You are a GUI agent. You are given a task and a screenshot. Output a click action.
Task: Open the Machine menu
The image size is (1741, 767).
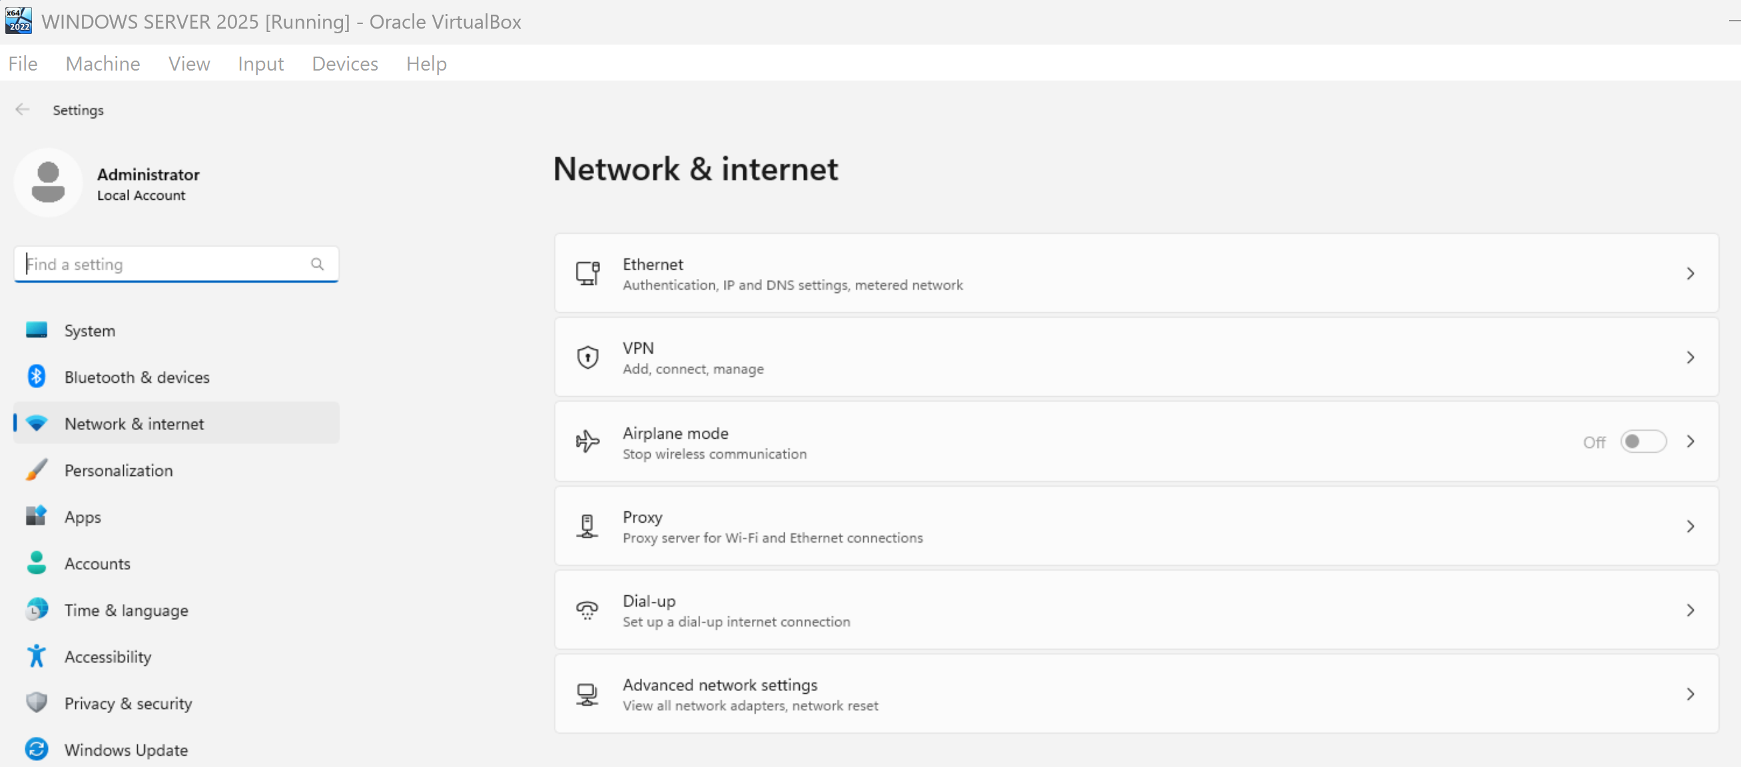103,63
